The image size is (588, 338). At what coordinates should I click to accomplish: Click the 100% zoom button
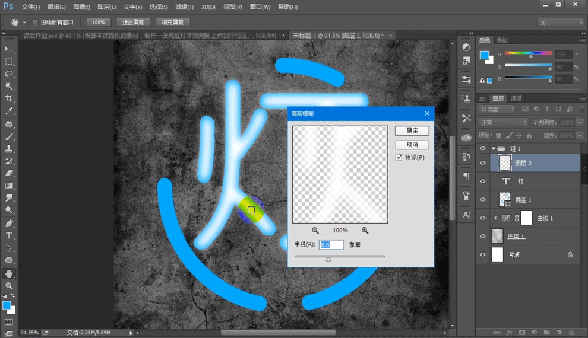coord(99,23)
